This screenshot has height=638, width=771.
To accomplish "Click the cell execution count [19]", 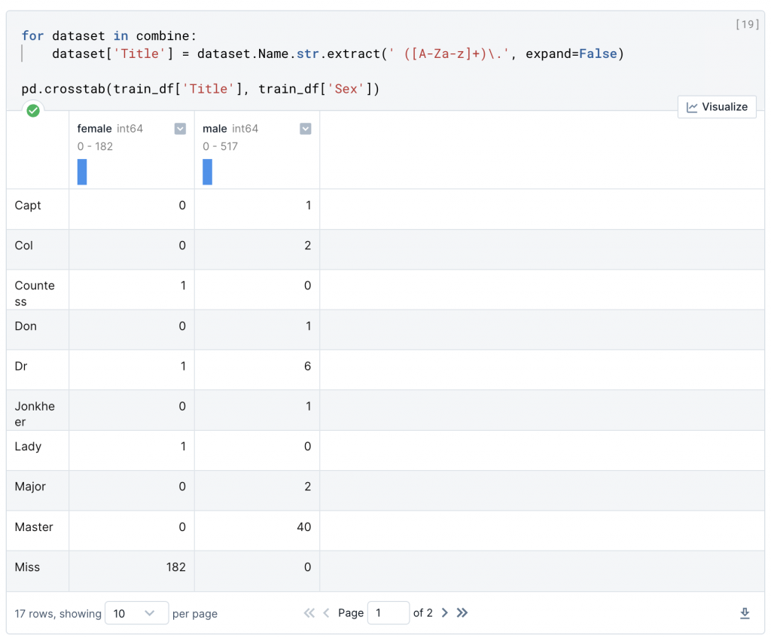I will click(x=746, y=24).
